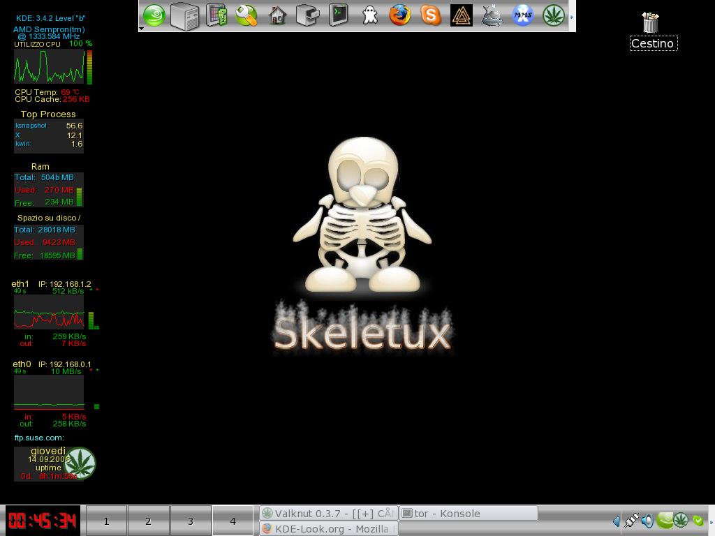
Task: Switch to virtual desktop 4
Action: 233,521
